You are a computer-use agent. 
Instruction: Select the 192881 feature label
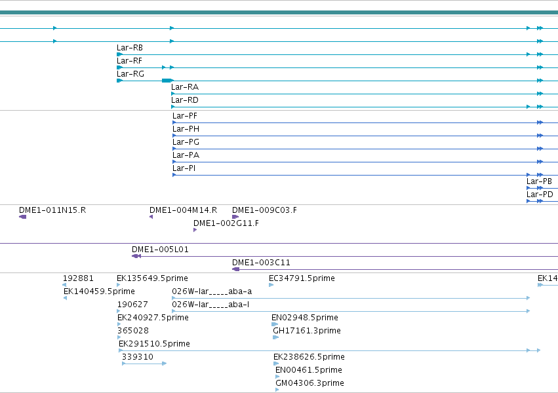(x=78, y=278)
